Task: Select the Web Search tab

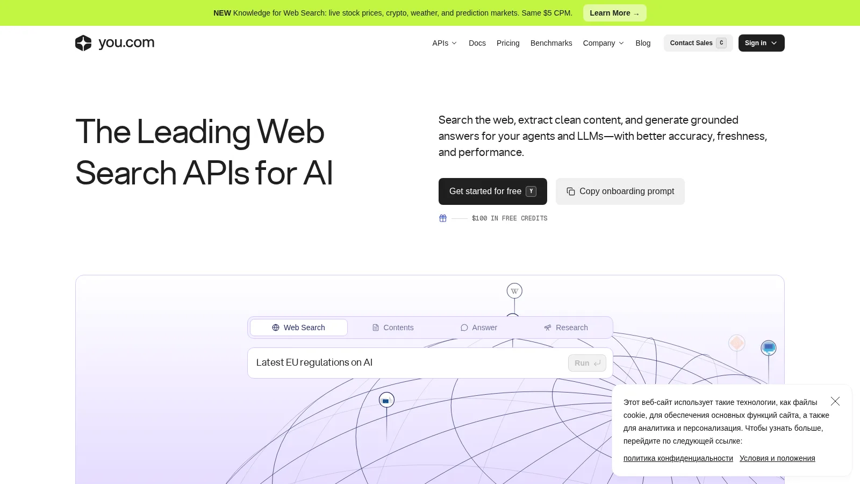Action: pyautogui.click(x=299, y=328)
